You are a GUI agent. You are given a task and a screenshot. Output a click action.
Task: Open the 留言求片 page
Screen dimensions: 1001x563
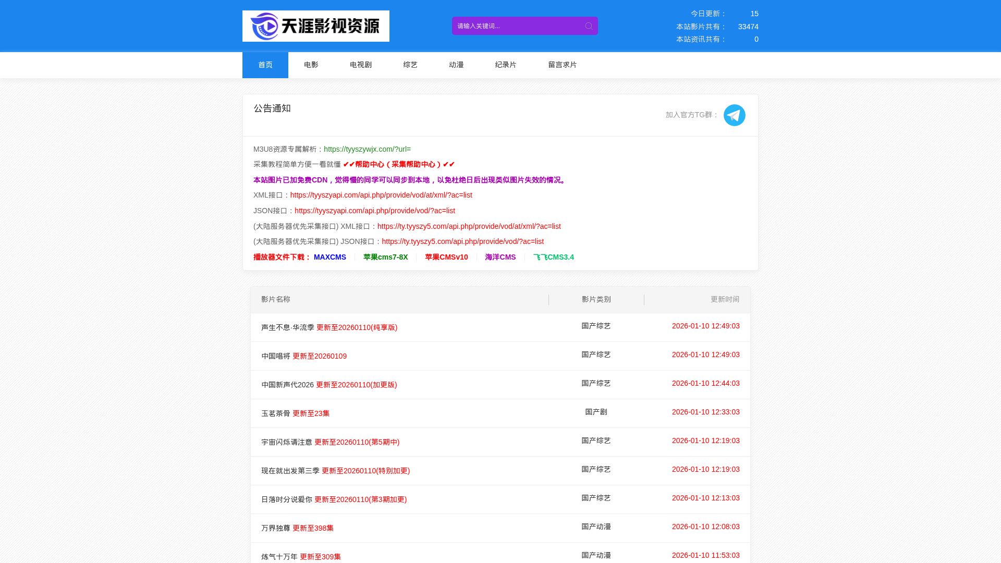pos(562,65)
